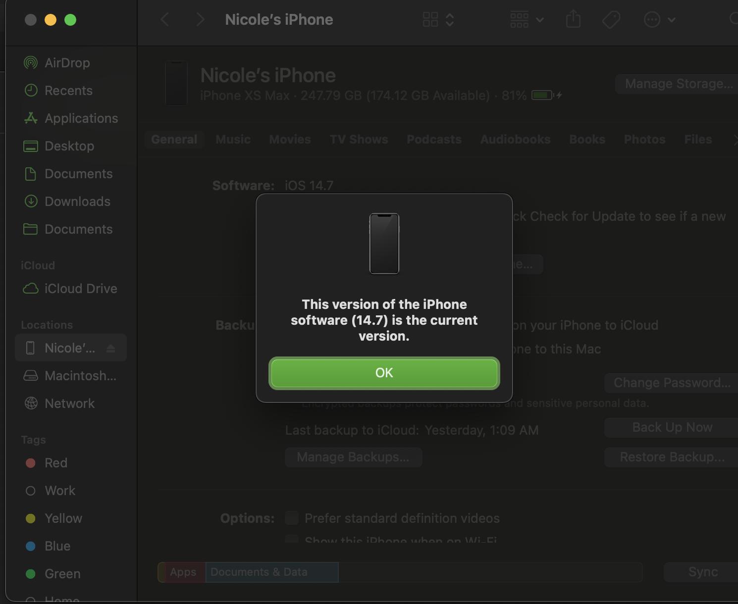The image size is (738, 604).
Task: Open the Action ellipsis menu
Action: click(659, 20)
